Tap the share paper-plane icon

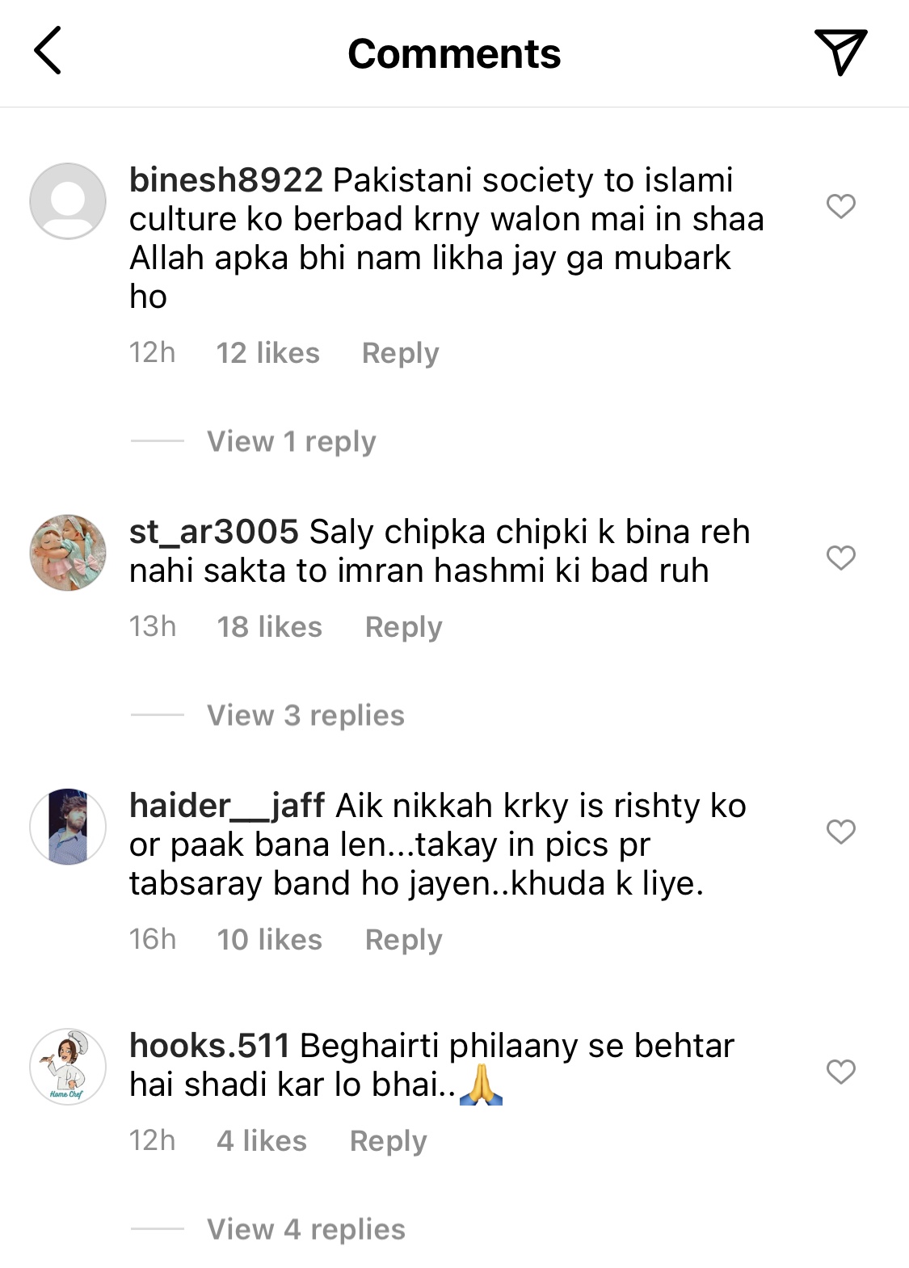[840, 52]
